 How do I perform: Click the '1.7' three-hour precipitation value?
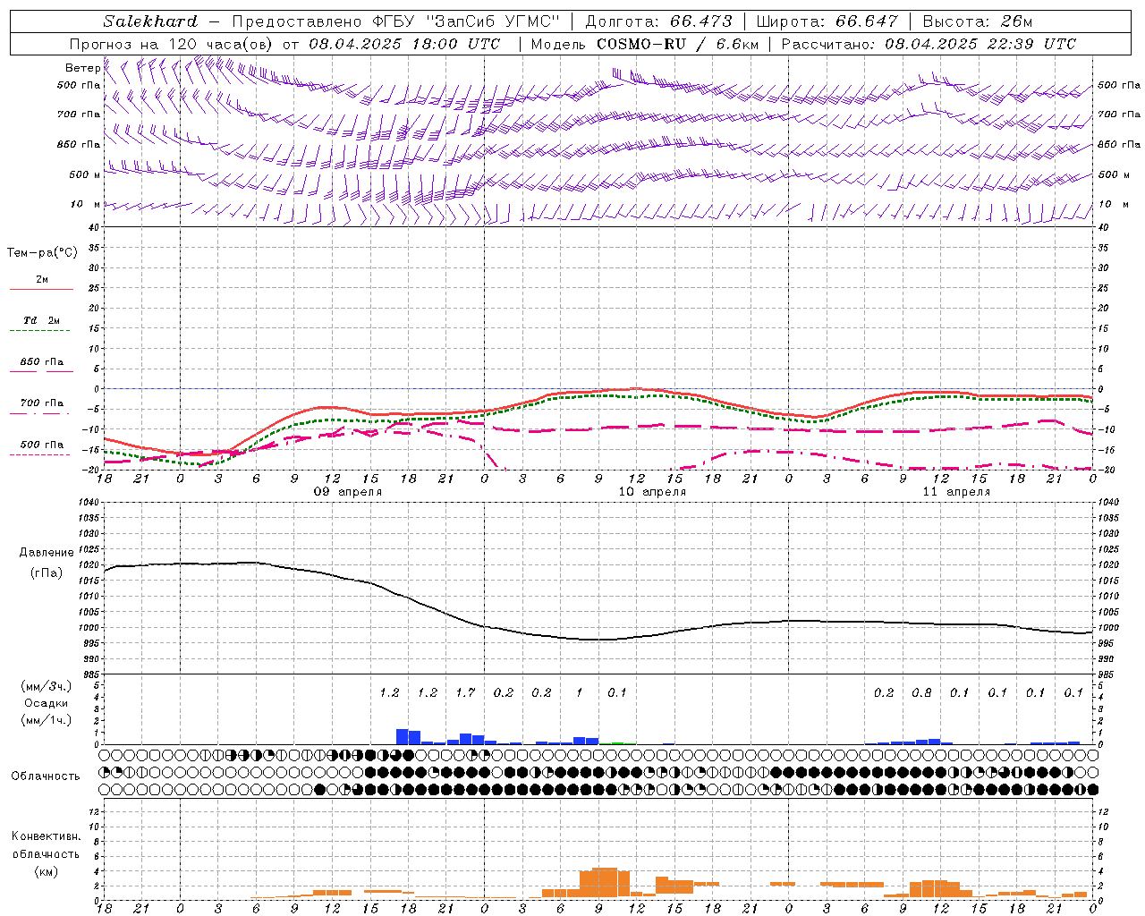(x=465, y=692)
